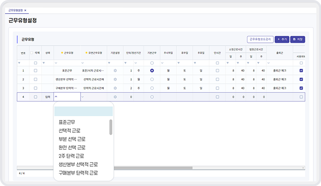This screenshot has height=186, width=321.
Task: Close the 근무유형설정 tab with x
Action: click(x=25, y=10)
